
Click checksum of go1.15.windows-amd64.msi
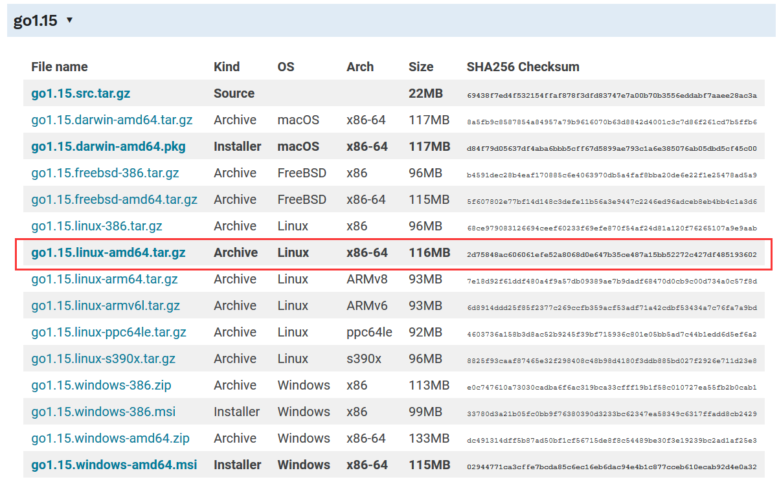coord(612,467)
